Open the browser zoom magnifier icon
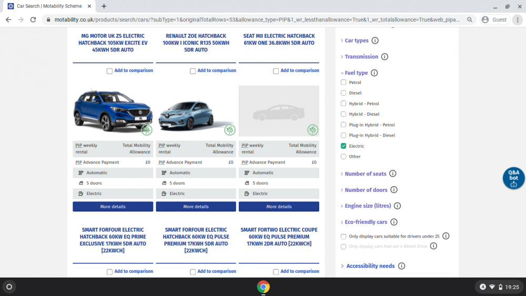This screenshot has width=526, height=296. (470, 20)
